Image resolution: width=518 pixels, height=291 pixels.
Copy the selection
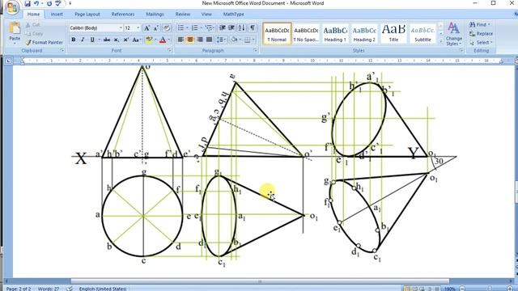click(x=34, y=34)
